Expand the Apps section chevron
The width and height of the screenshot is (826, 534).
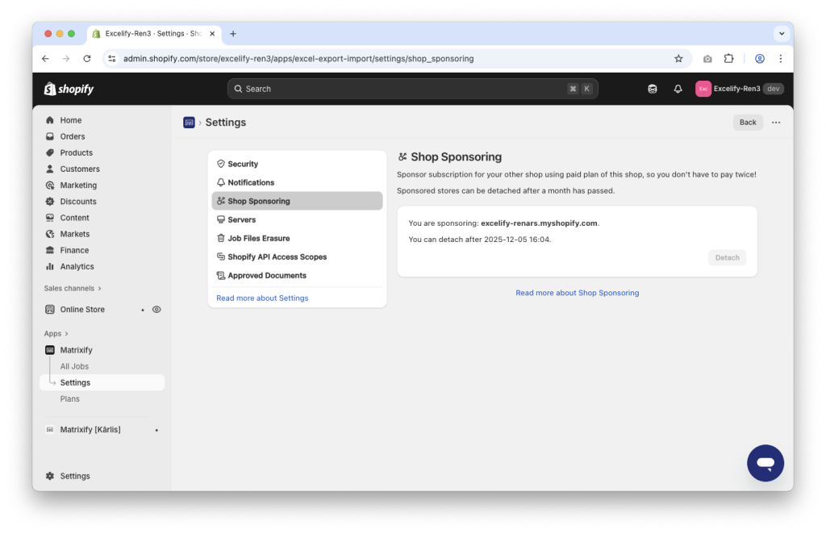click(66, 333)
